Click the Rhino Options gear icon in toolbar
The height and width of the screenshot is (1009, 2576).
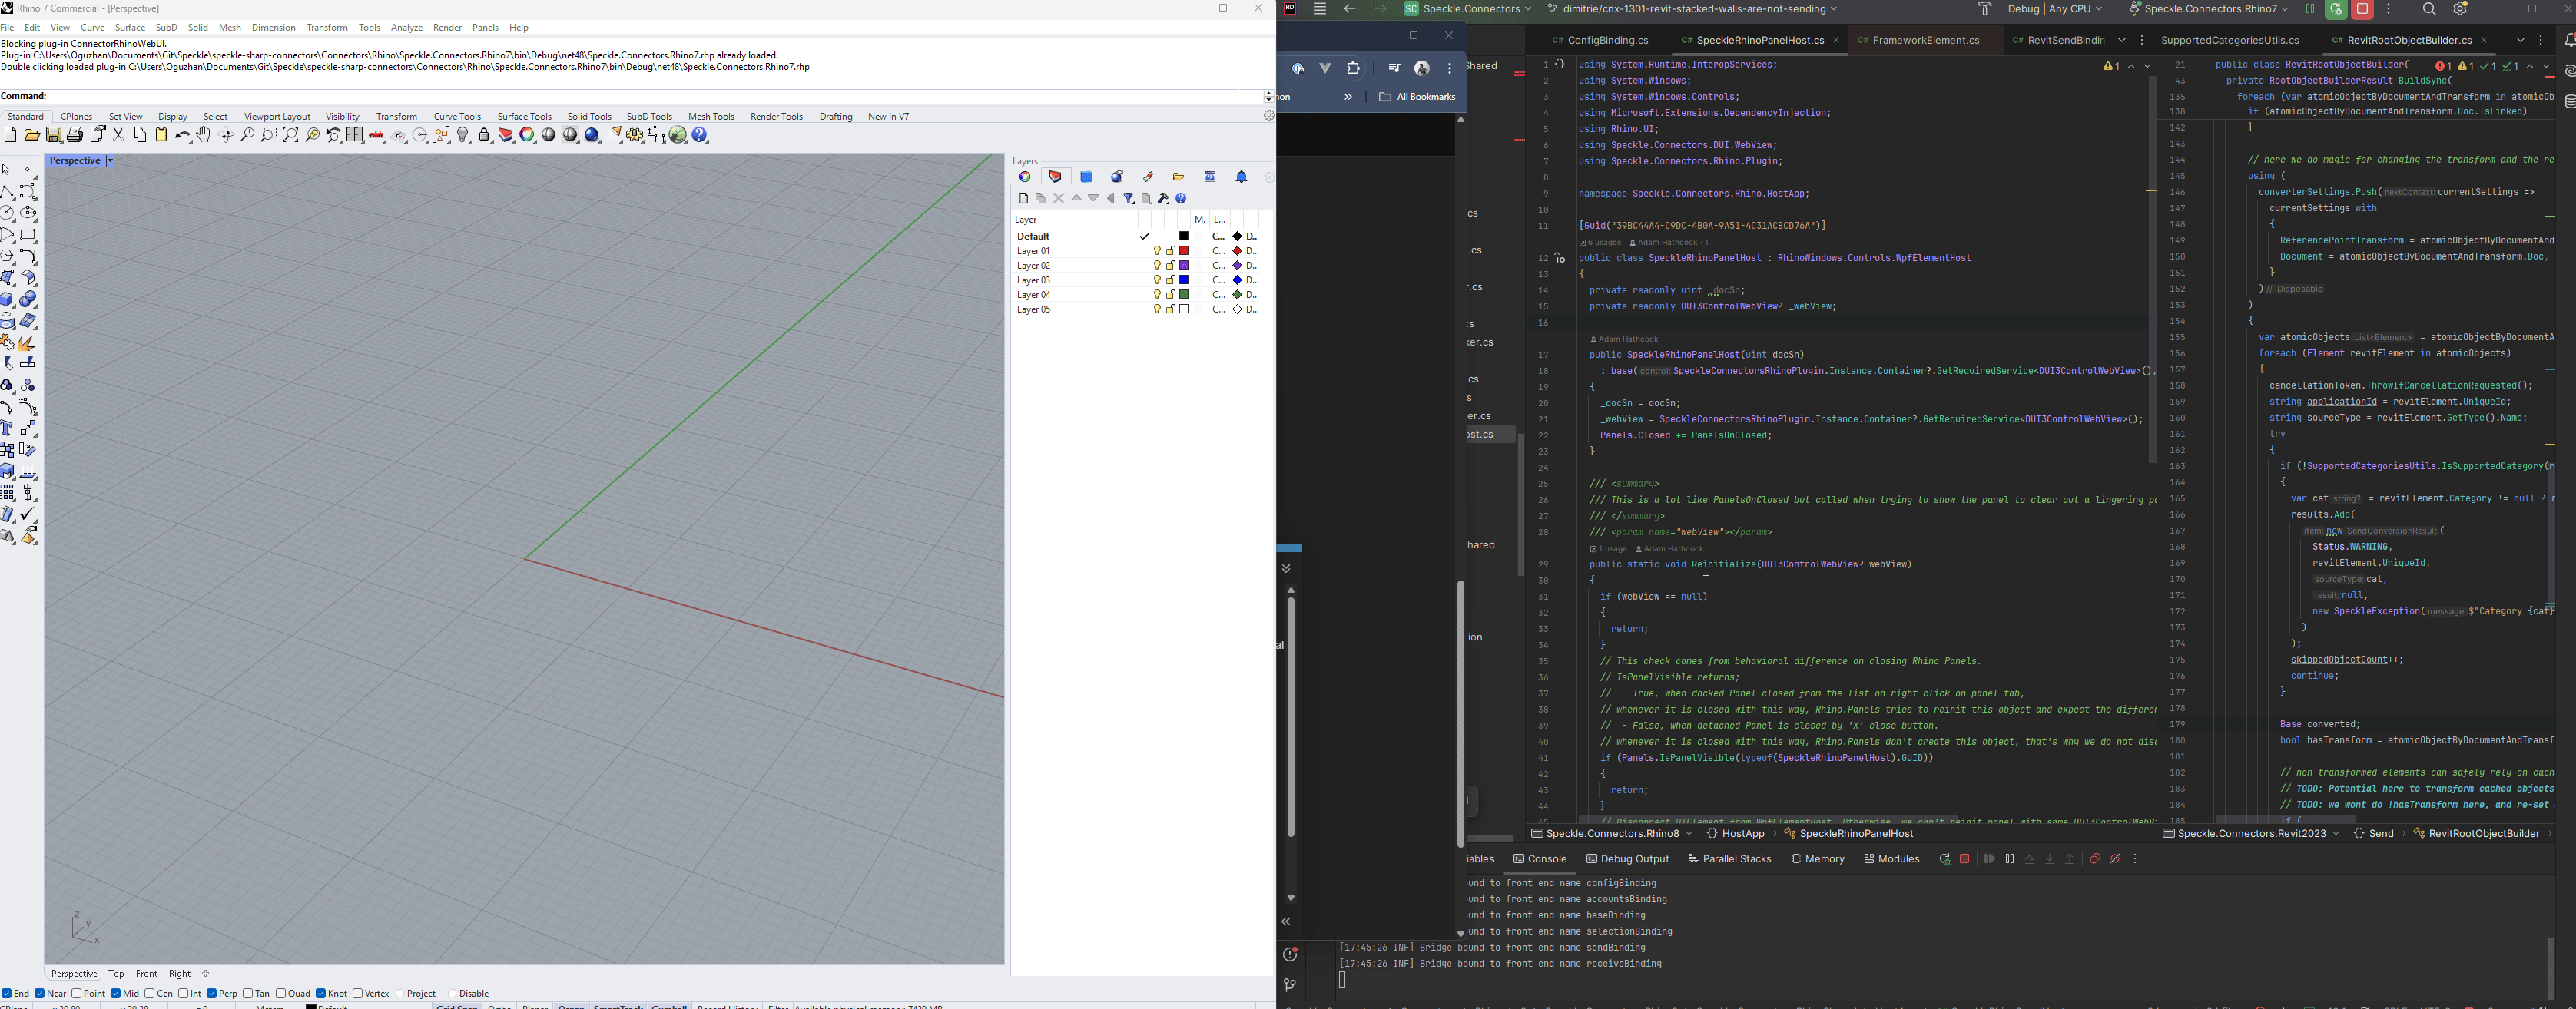click(635, 136)
